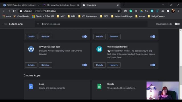Close the WAVE Report tab
This screenshot has width=182, height=102.
pos(39,5)
